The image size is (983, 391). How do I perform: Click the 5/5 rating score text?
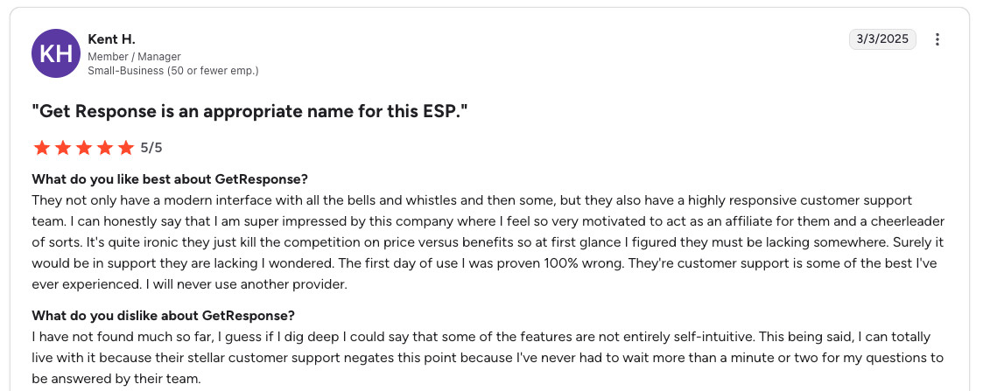pyautogui.click(x=151, y=148)
